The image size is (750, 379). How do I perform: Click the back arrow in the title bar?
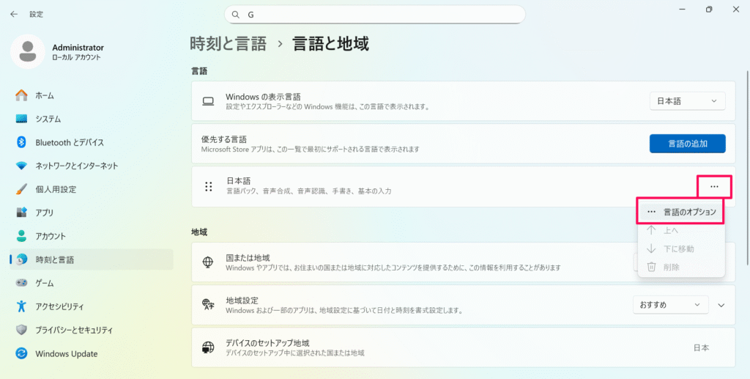click(14, 14)
